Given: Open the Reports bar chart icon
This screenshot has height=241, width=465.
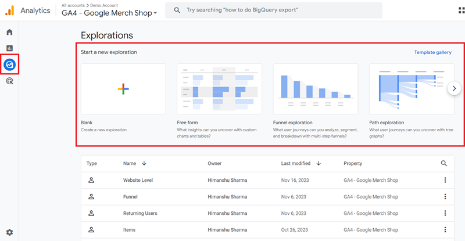Looking at the screenshot, I should pyautogui.click(x=9, y=48).
